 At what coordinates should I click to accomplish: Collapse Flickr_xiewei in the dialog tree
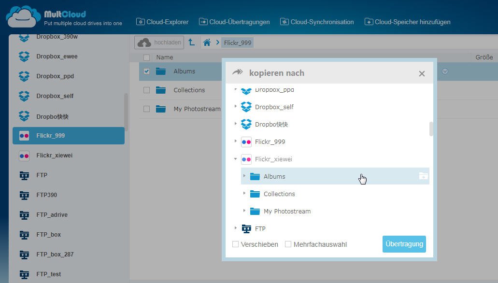(235, 158)
